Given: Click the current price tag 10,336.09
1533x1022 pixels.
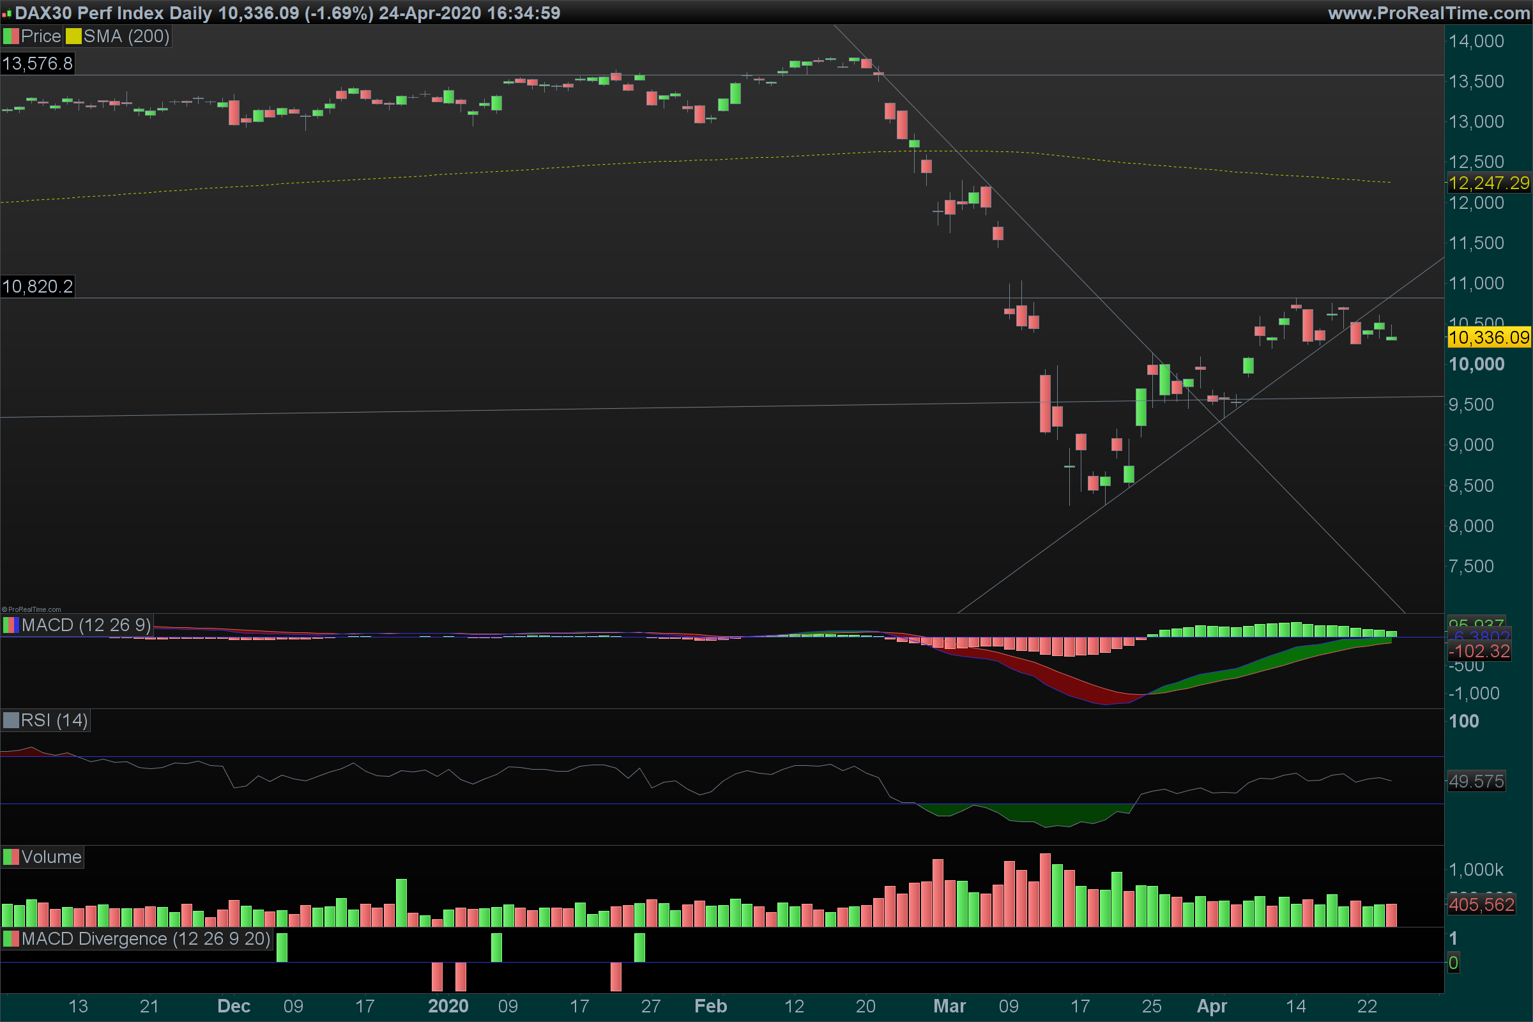Looking at the screenshot, I should click(1489, 338).
